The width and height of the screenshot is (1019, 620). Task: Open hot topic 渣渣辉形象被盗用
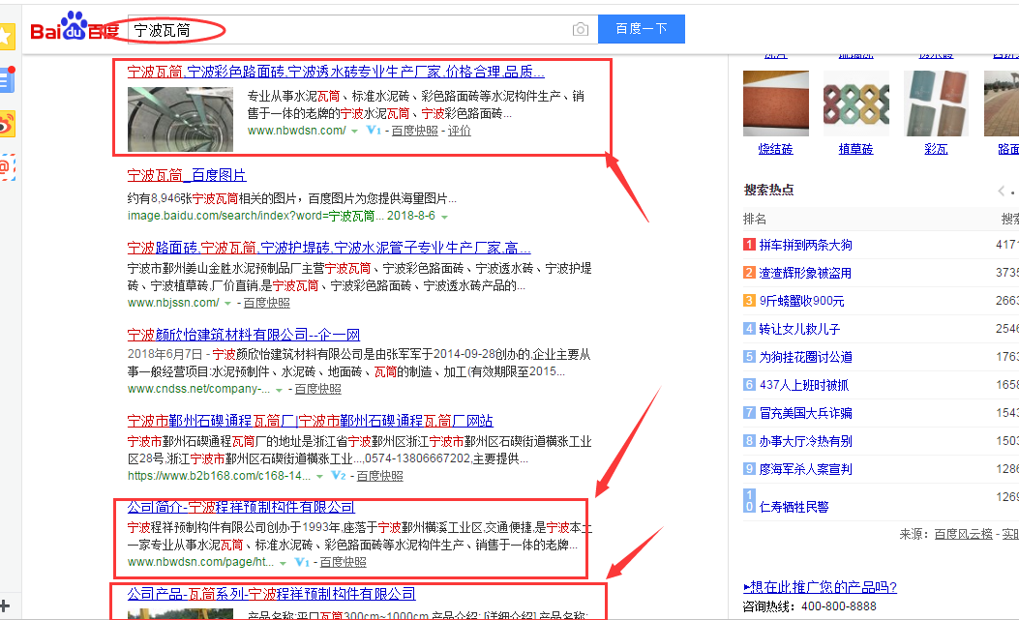click(x=805, y=273)
